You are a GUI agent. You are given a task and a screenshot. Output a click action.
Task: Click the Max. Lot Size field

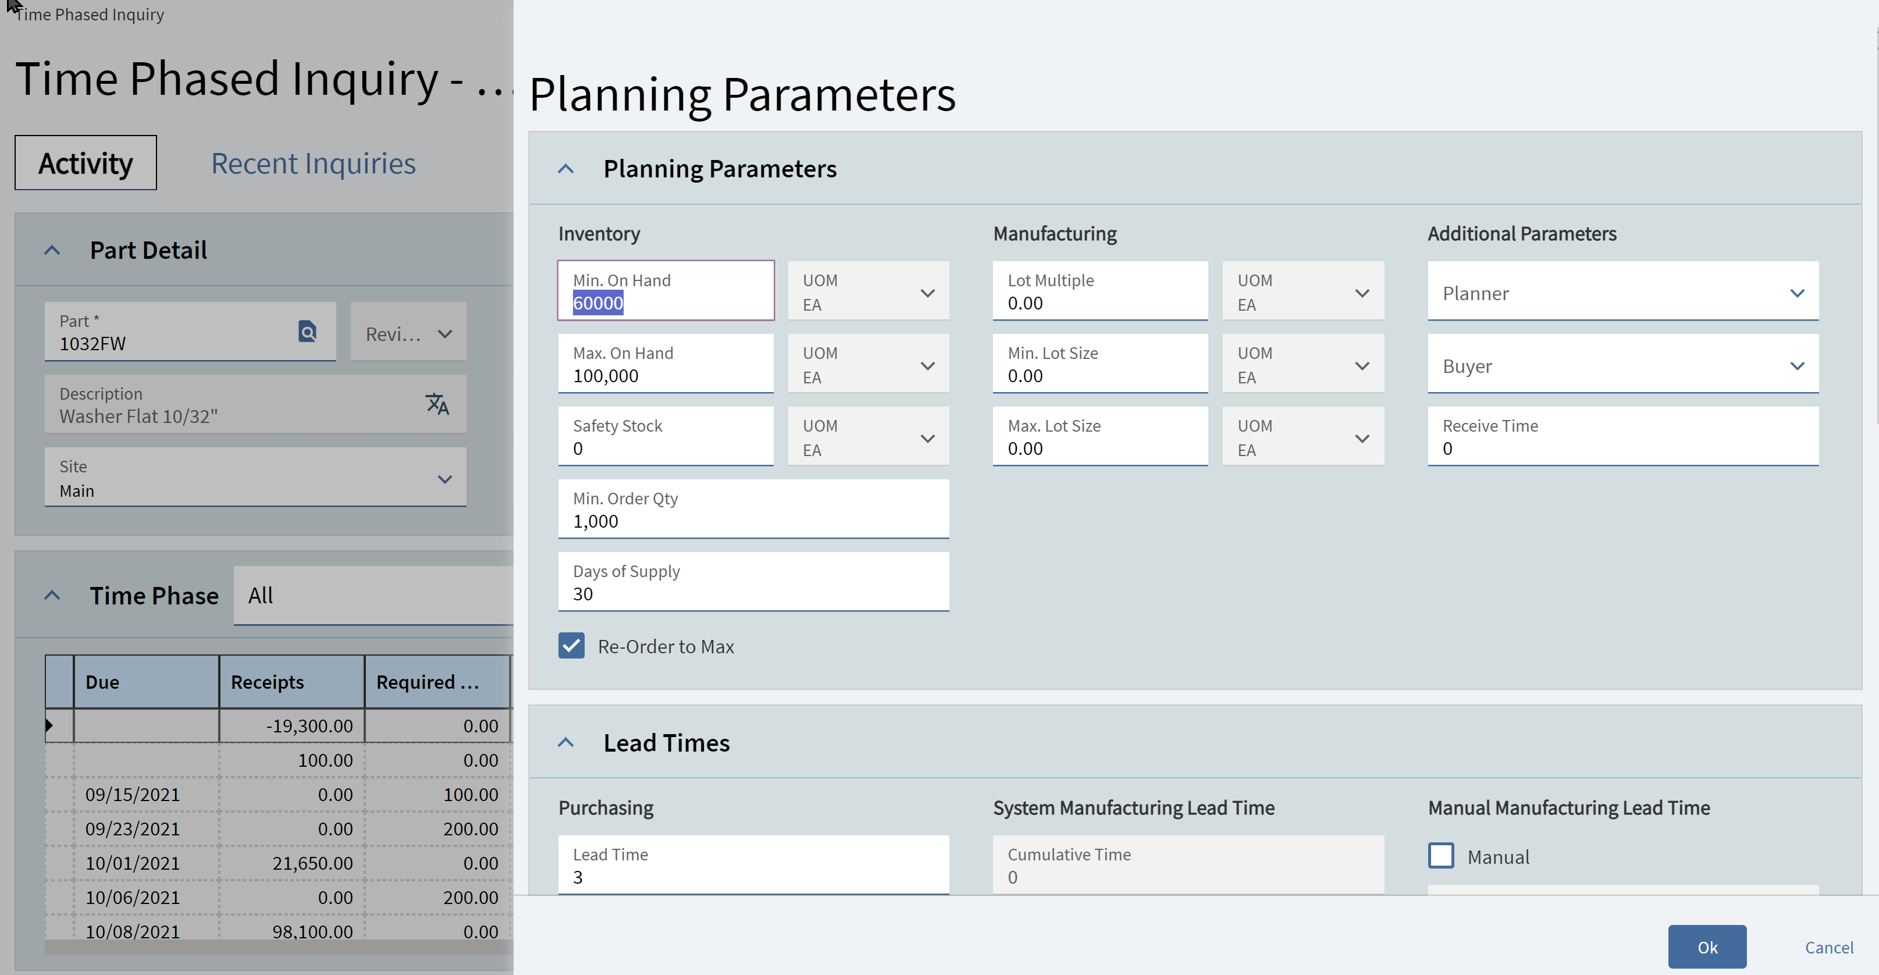(x=1100, y=437)
